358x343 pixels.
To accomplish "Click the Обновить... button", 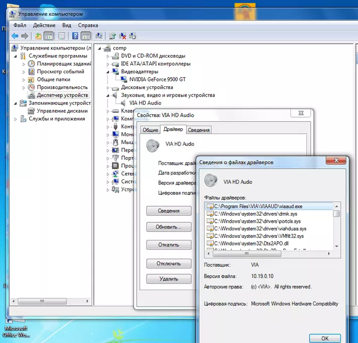I will pyautogui.click(x=169, y=227).
